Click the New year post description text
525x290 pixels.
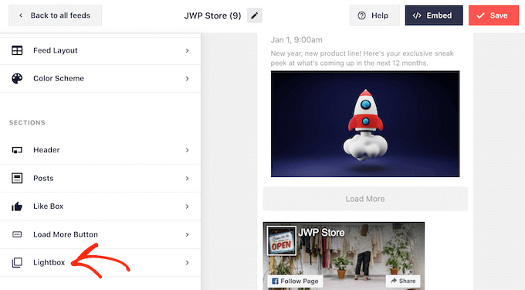pyautogui.click(x=362, y=58)
